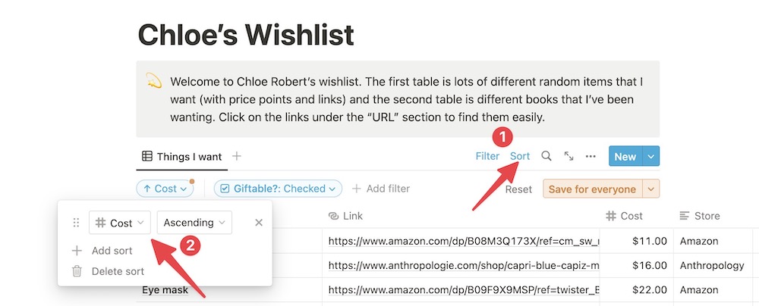The image size is (759, 306).
Task: Open the Giftable?: Checked filter pill
Action: point(278,189)
